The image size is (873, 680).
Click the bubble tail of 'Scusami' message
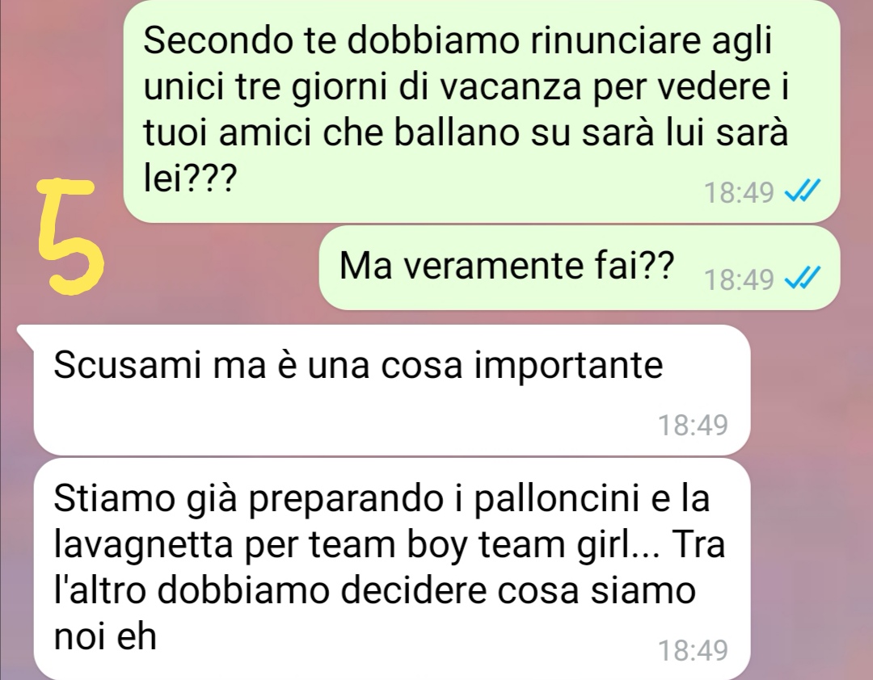[27, 334]
